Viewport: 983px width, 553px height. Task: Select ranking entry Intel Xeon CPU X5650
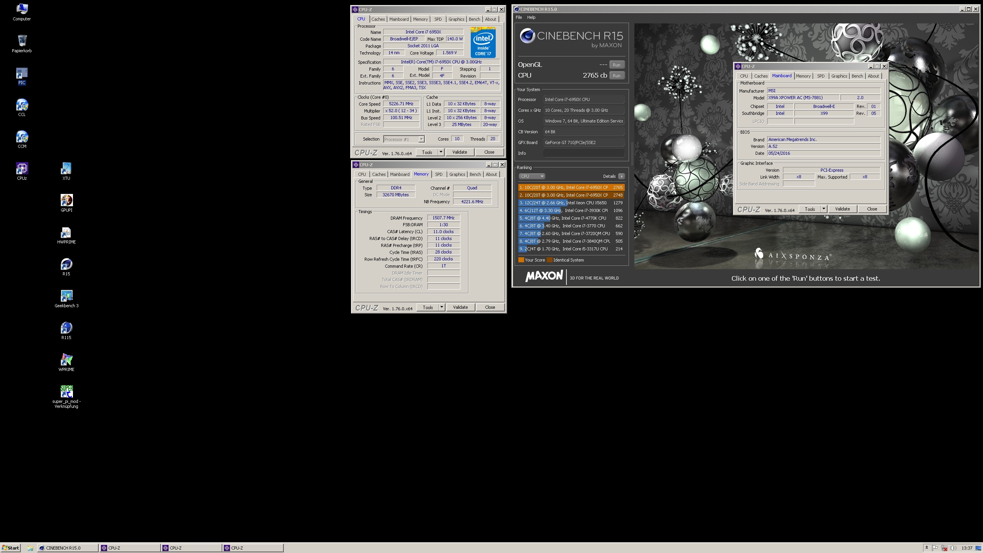[571, 203]
